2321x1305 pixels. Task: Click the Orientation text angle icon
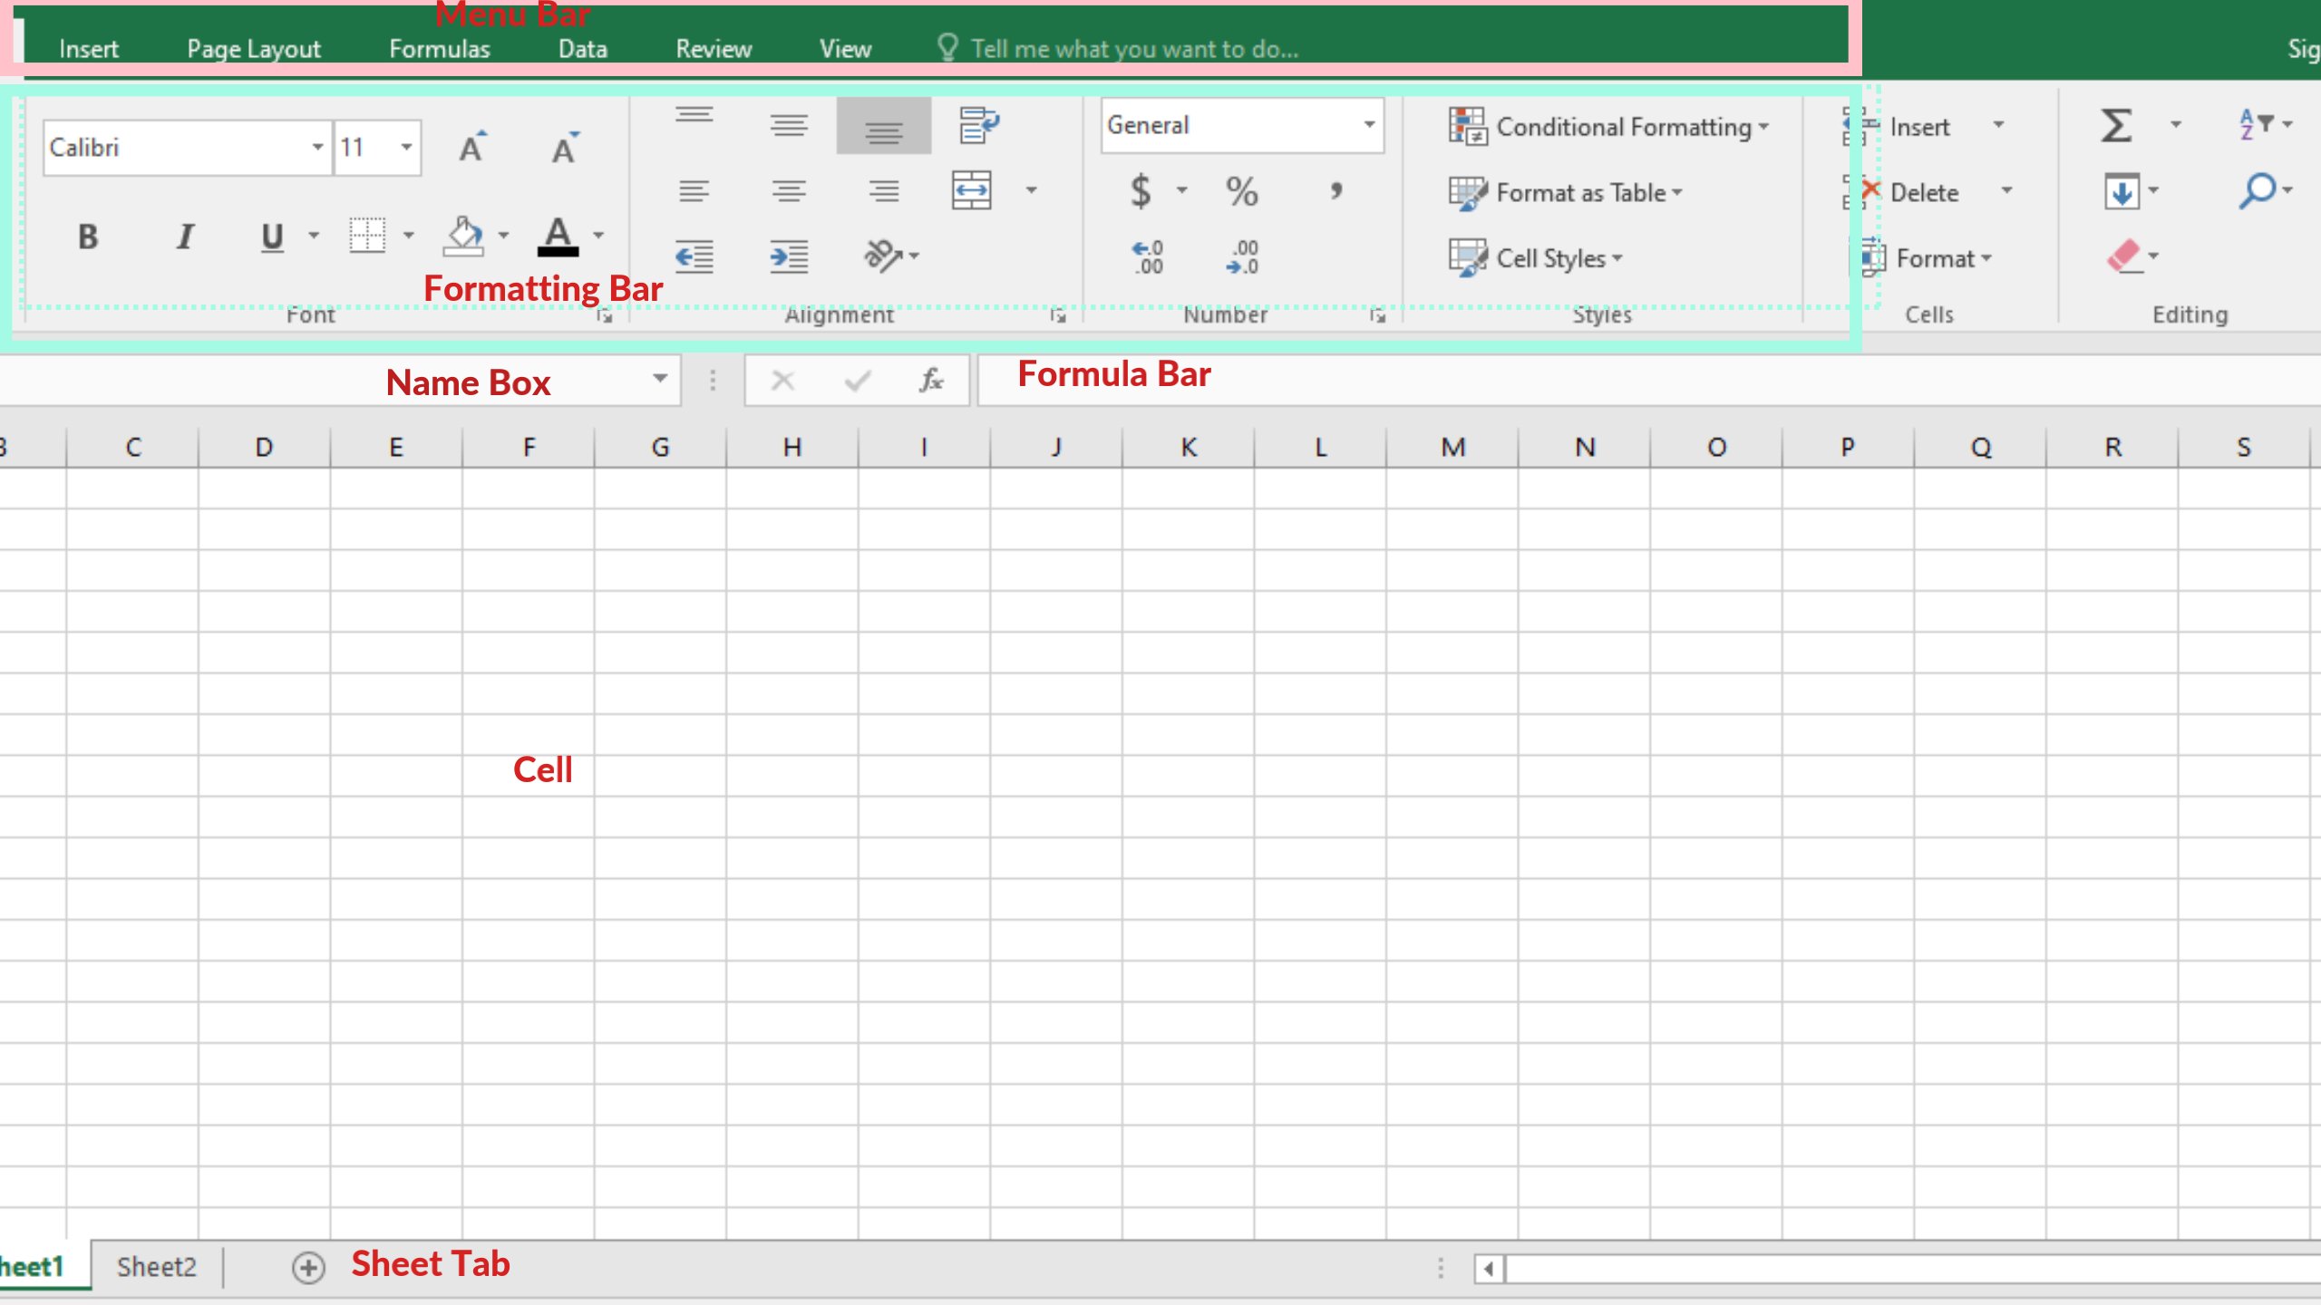[882, 256]
